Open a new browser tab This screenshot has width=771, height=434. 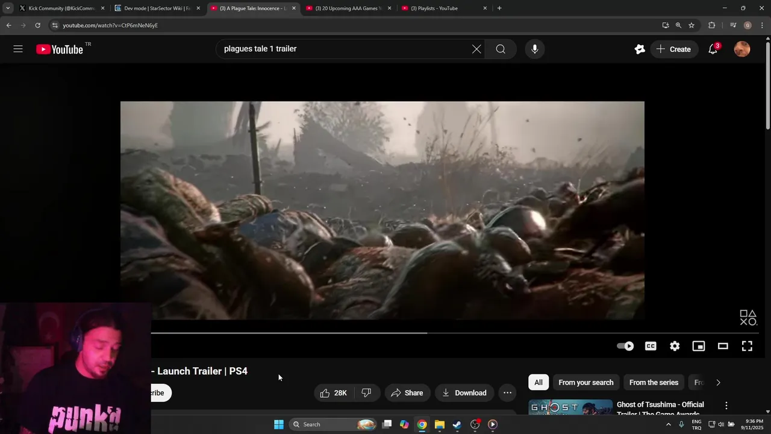499,8
